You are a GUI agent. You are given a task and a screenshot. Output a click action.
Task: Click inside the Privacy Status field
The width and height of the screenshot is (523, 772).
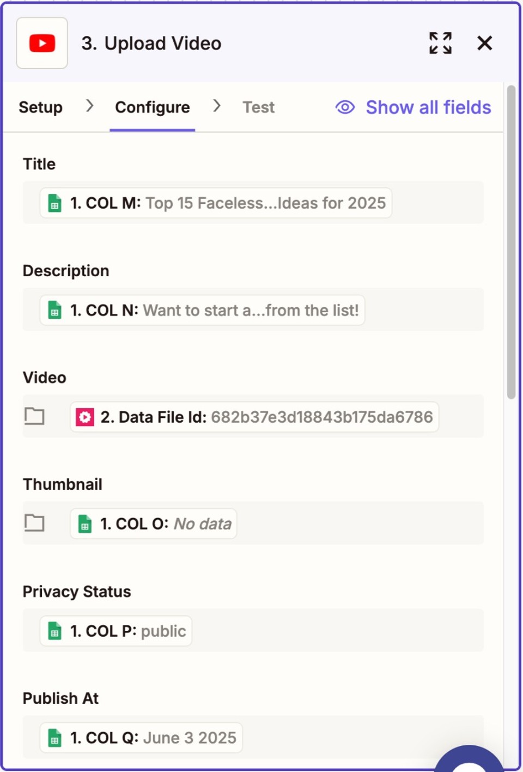click(x=253, y=630)
